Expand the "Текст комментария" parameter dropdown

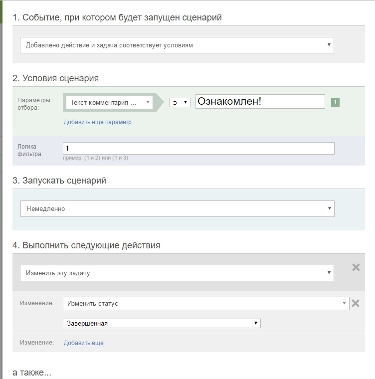coord(109,103)
